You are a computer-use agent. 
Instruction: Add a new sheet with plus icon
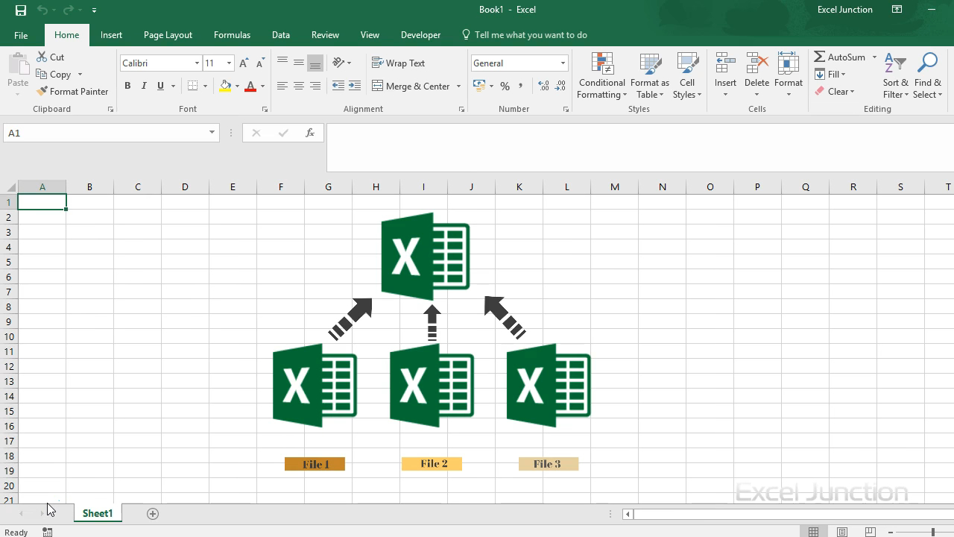point(153,513)
